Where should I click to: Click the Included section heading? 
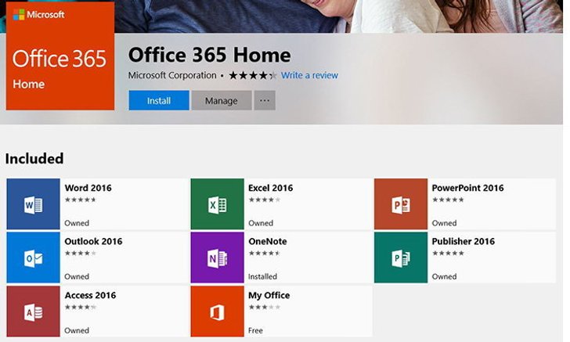34,159
